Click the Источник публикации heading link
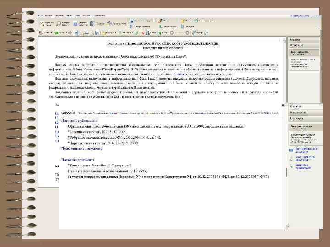Image resolution: width=330 pixels, height=247 pixels. point(79,121)
